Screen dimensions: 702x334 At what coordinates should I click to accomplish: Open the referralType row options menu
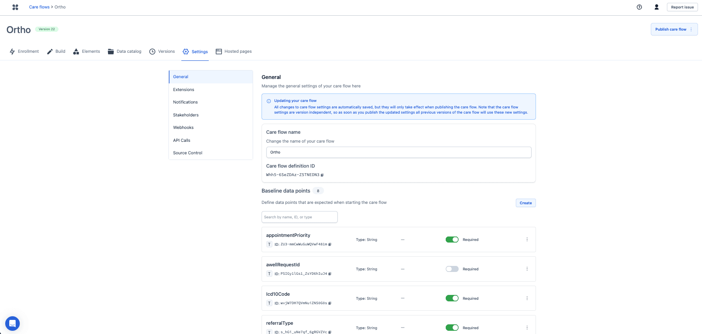coord(527,328)
